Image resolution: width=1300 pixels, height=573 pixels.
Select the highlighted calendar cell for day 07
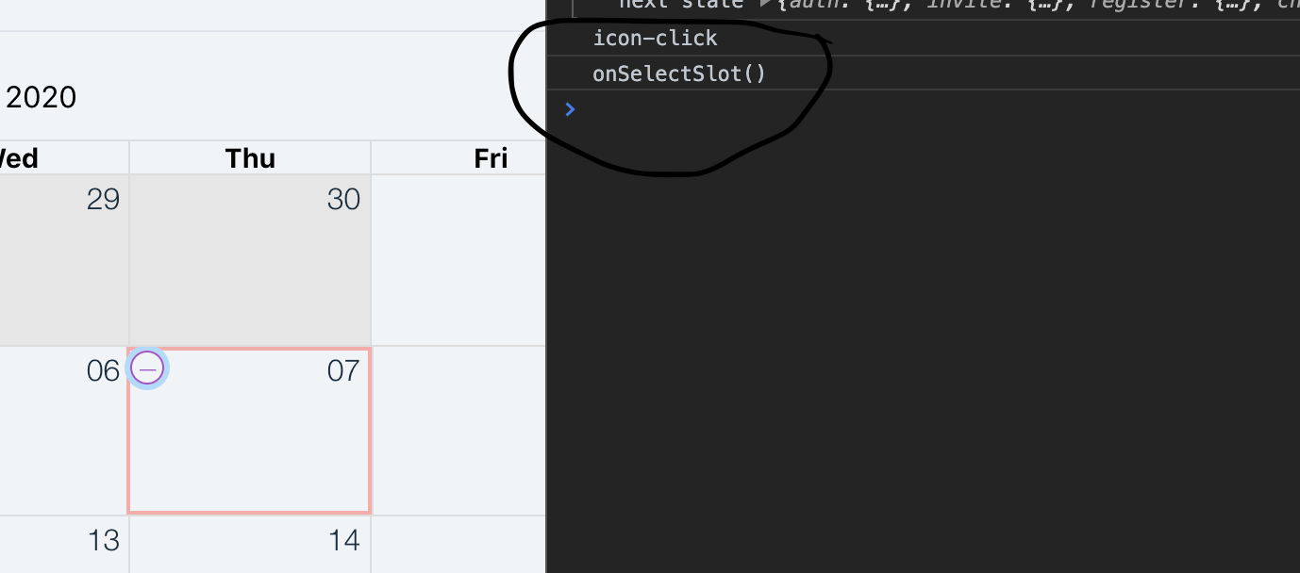[249, 434]
